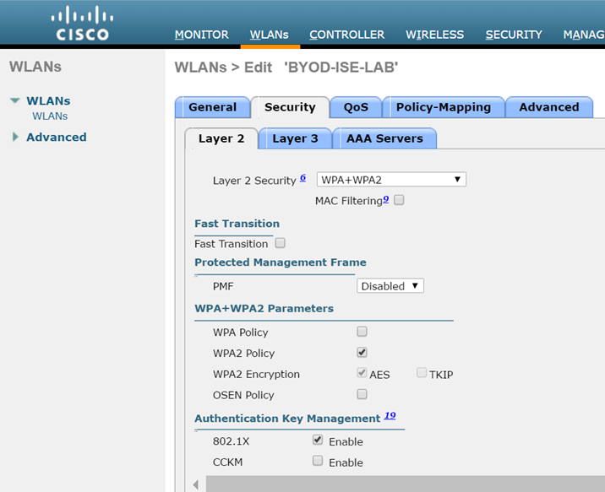
Task: Open the SECURITY menu
Action: tap(514, 35)
